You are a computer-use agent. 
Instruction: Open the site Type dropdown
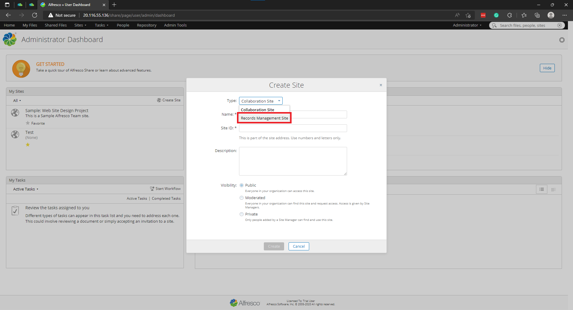click(x=261, y=101)
